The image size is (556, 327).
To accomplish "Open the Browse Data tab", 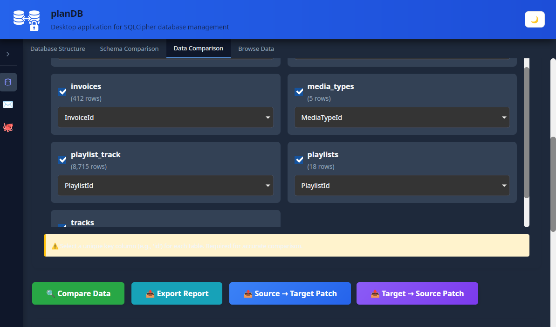I will point(256,49).
